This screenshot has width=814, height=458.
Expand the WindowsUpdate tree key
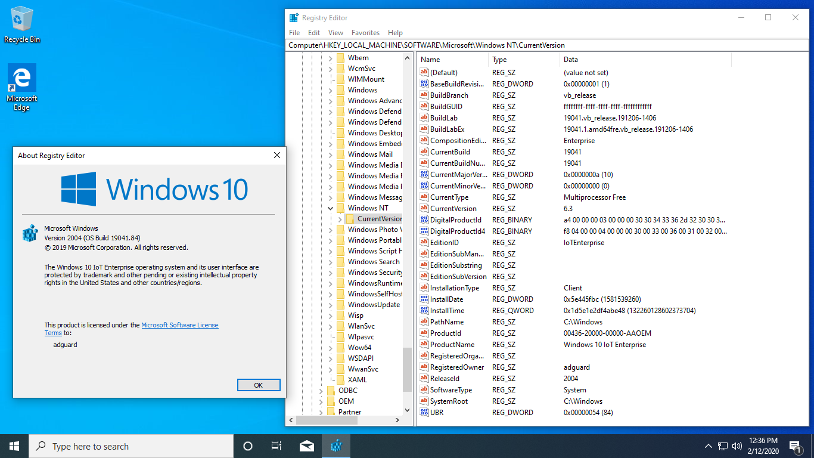(x=331, y=305)
